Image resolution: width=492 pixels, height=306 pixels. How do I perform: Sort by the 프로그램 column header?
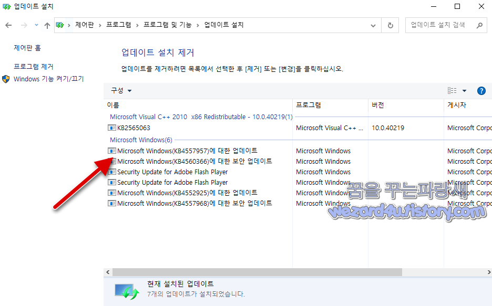coord(331,105)
